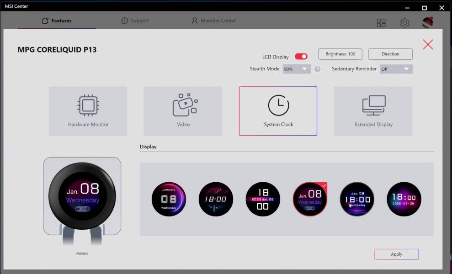452x274 pixels.
Task: Turn off the LCD Display toggle
Action: [301, 57]
